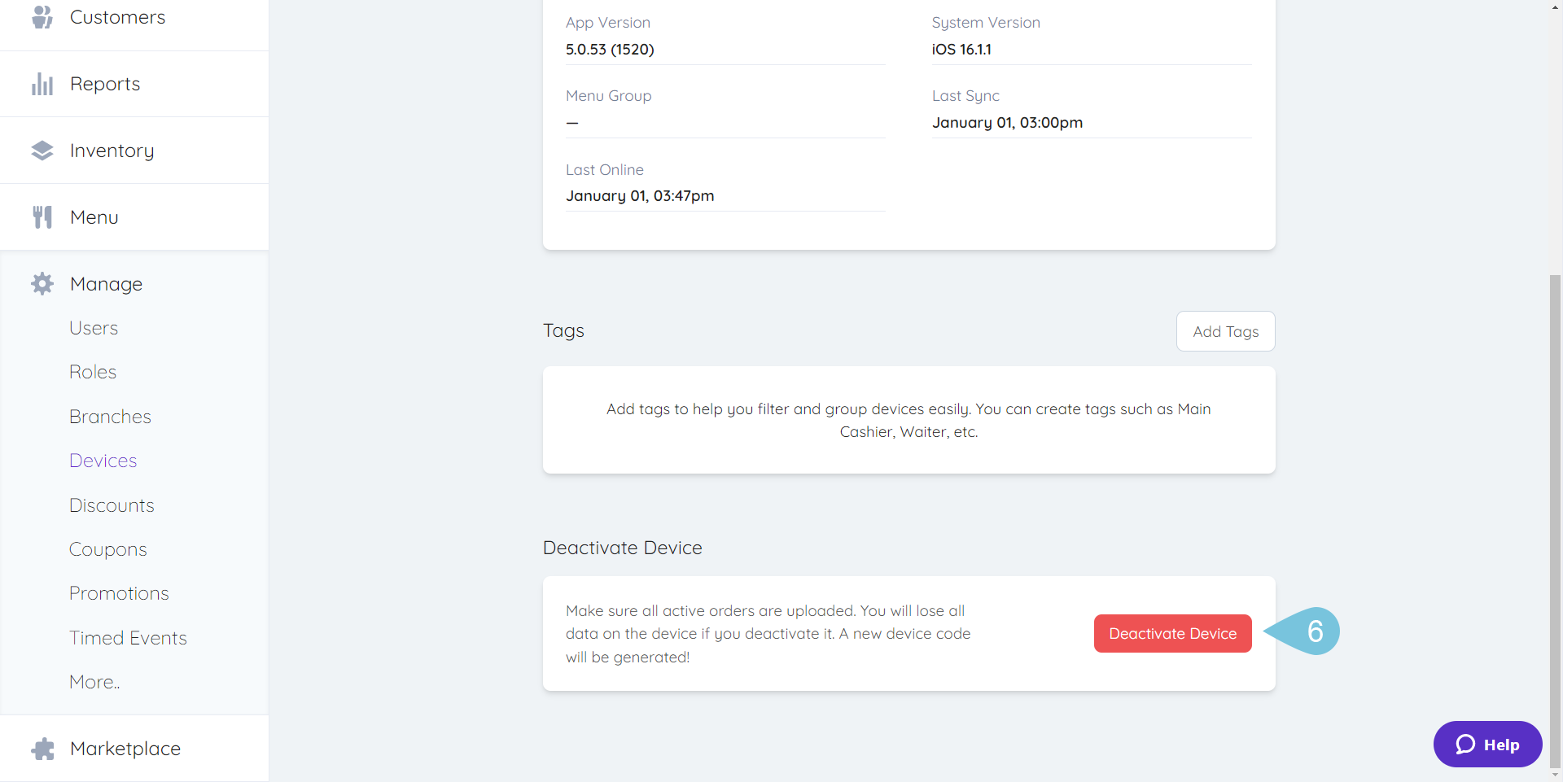Open Timed Events under Manage
This screenshot has width=1563, height=782.
(x=128, y=638)
